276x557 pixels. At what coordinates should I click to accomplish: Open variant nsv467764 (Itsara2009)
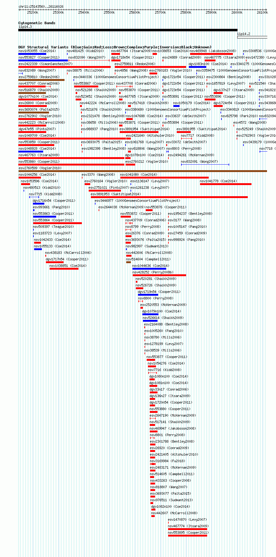point(131,51)
